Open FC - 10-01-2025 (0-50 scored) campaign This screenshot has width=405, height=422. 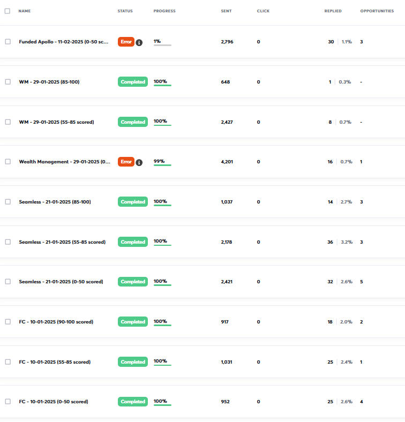[54, 402]
